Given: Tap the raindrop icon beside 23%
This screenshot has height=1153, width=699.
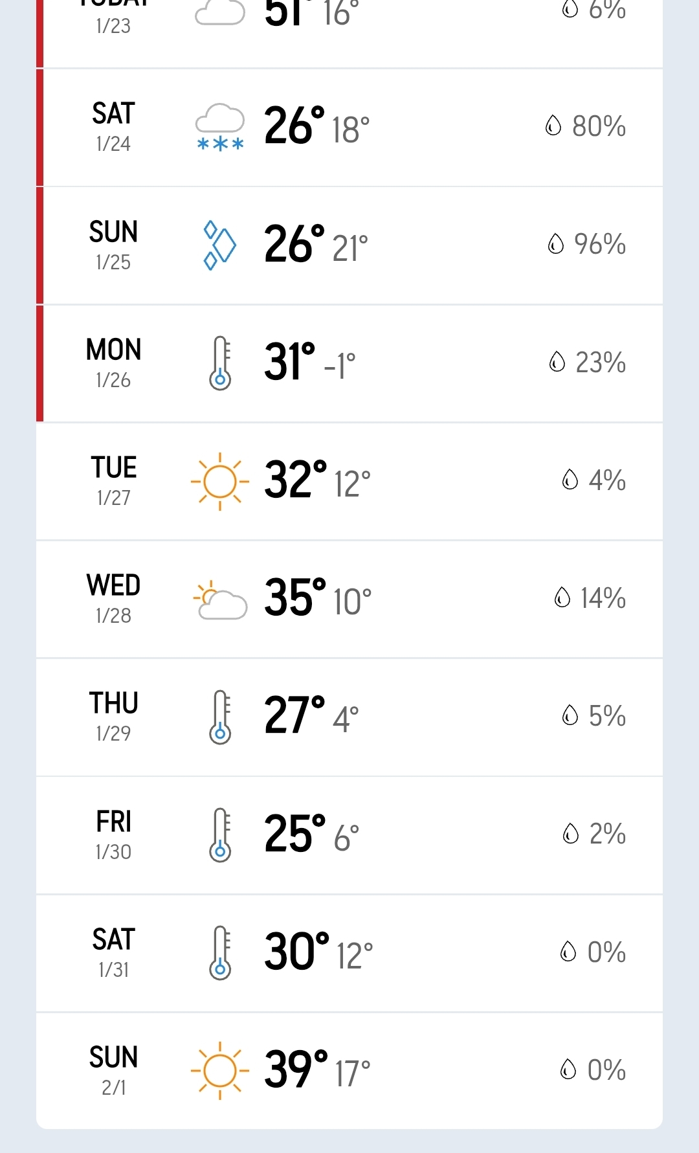Looking at the screenshot, I should point(557,362).
